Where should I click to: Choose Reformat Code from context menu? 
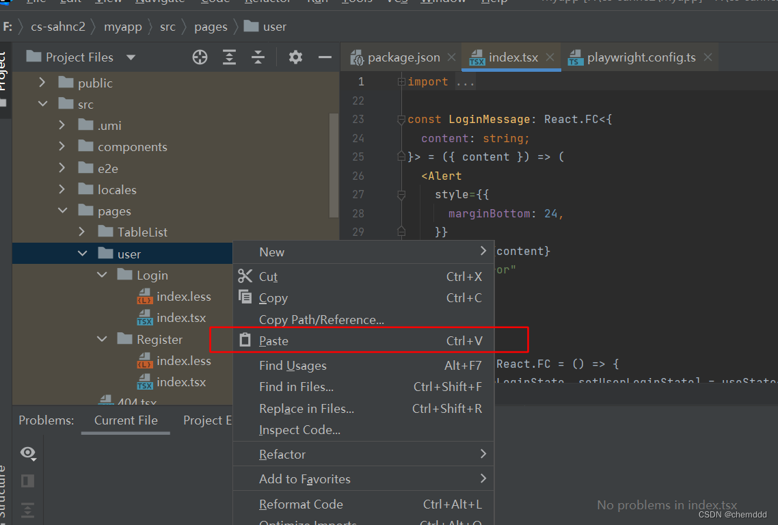[364, 504]
